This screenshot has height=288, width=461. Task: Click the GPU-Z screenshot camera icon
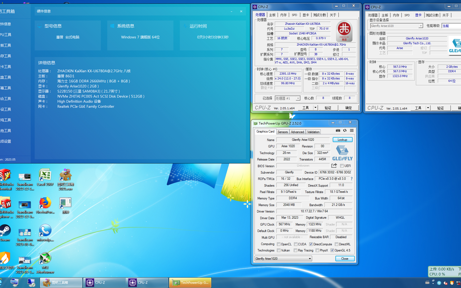click(338, 130)
